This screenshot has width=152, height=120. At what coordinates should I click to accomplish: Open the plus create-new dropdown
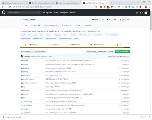(141, 13)
